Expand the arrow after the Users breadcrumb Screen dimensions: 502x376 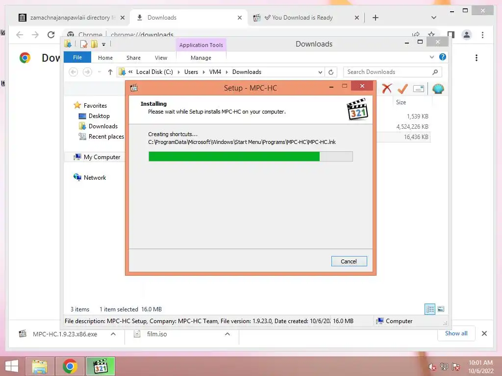click(203, 72)
